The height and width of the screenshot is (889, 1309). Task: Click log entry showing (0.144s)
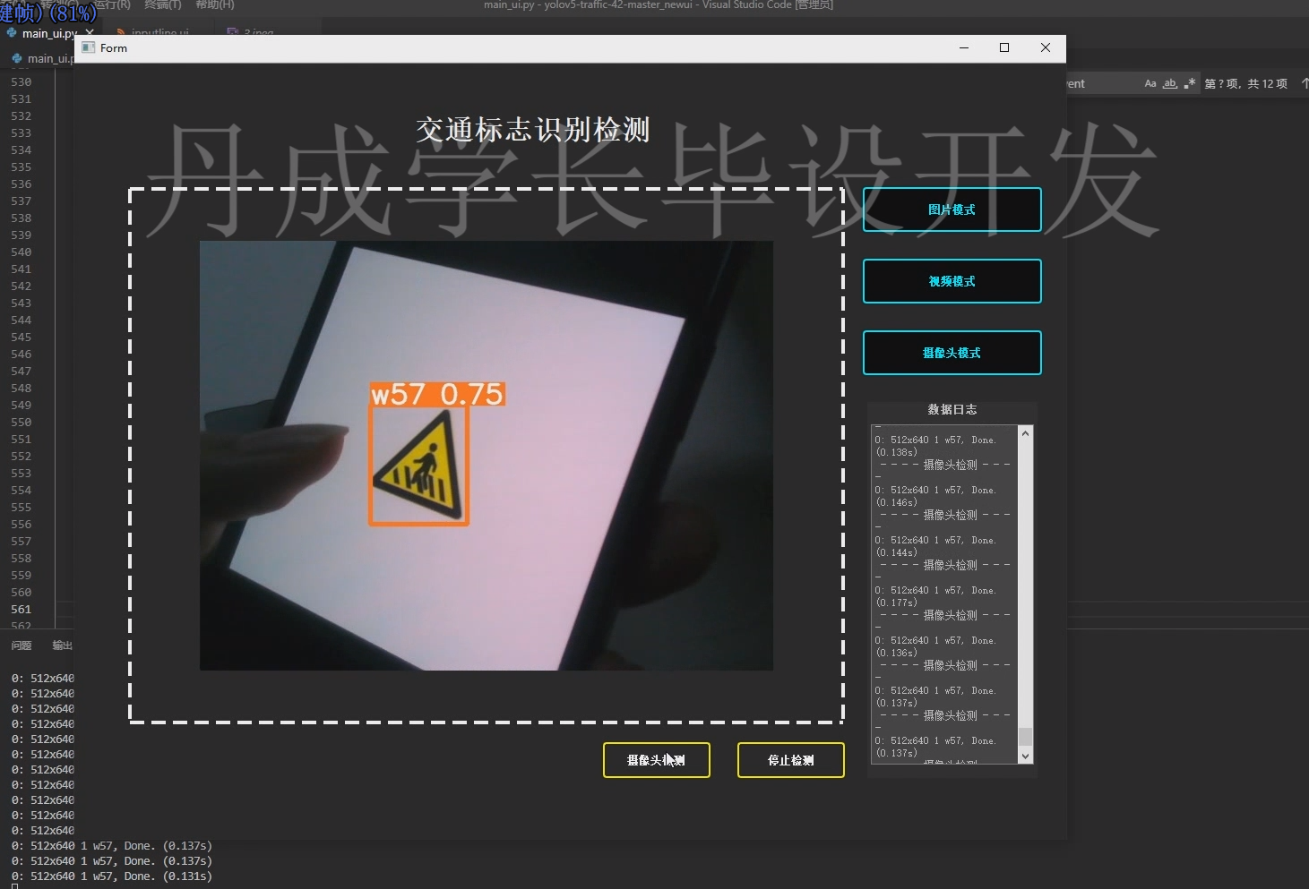pyautogui.click(x=935, y=546)
